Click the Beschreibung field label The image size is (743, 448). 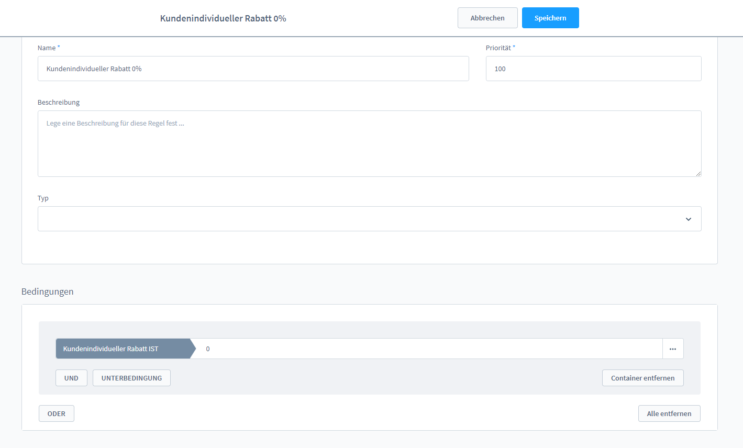point(59,103)
